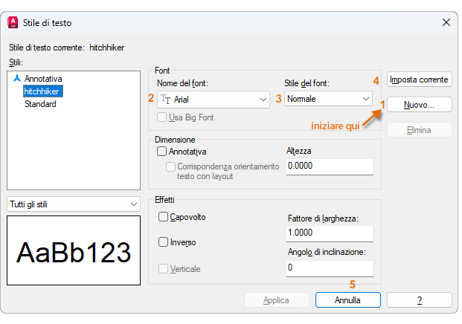
Task: Click the AutoCAD app icon in title bar
Action: pos(13,23)
